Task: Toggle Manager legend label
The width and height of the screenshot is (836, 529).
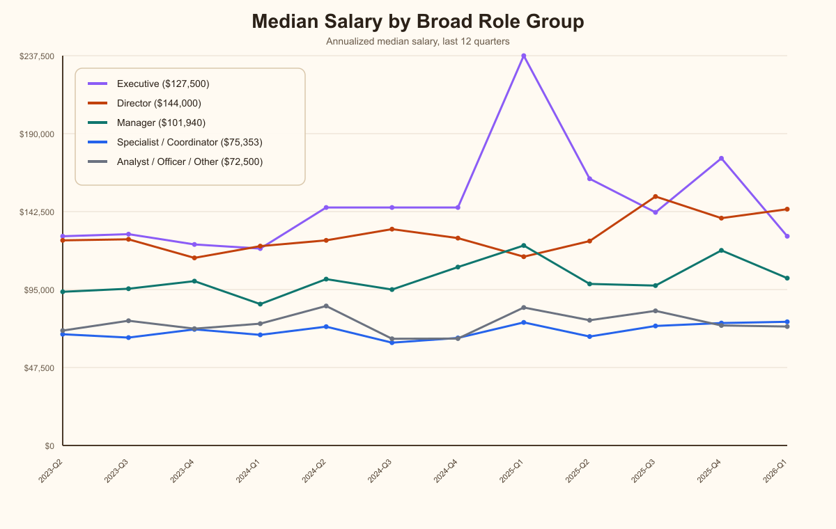Action: pos(161,123)
